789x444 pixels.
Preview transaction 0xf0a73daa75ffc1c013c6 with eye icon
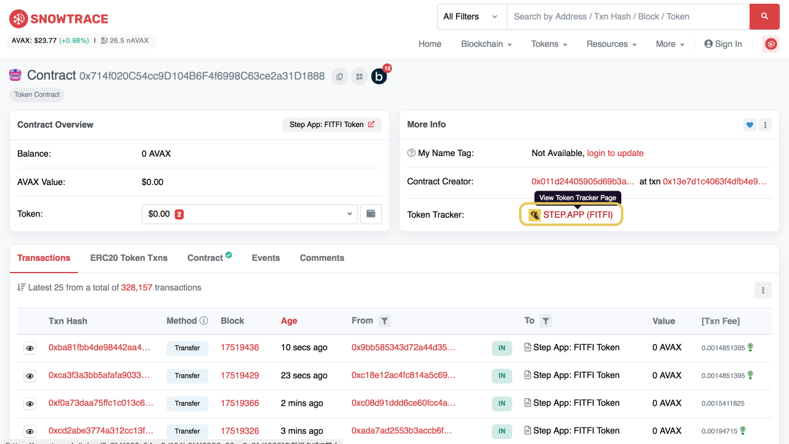tap(30, 404)
